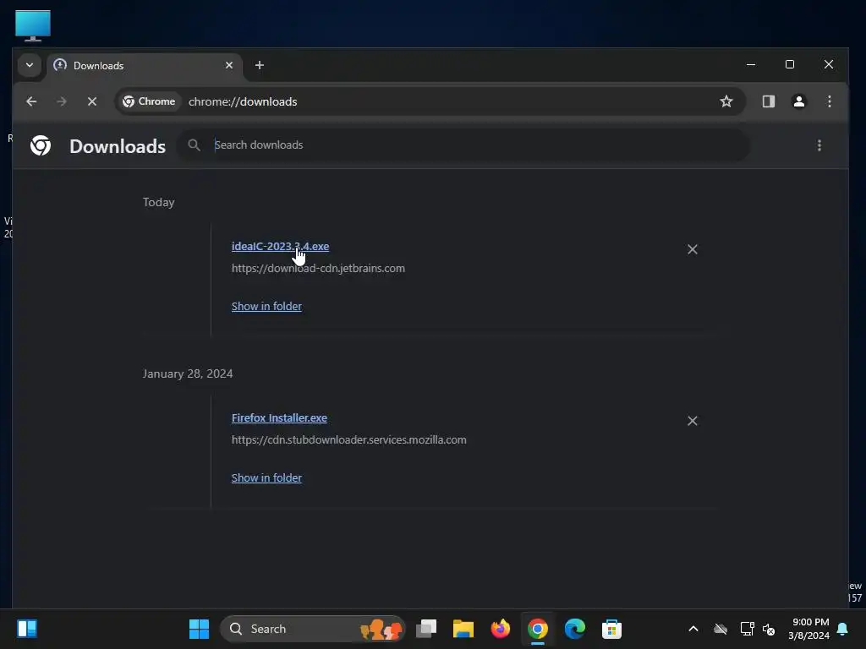Launch Firefox from the taskbar
The height and width of the screenshot is (649, 866).
(x=501, y=629)
